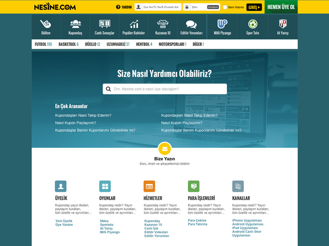
Task: Click the Oyunlar grid category icon
Action: (x=105, y=186)
